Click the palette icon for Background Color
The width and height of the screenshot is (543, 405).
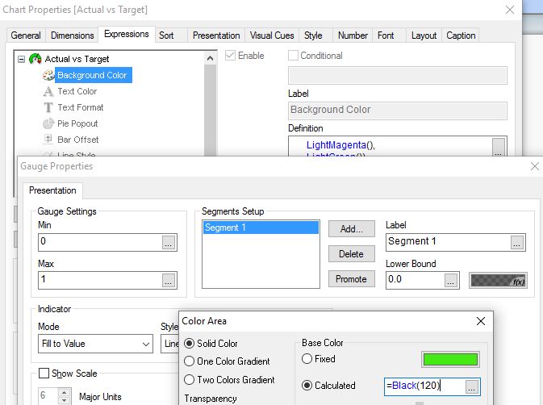point(48,75)
